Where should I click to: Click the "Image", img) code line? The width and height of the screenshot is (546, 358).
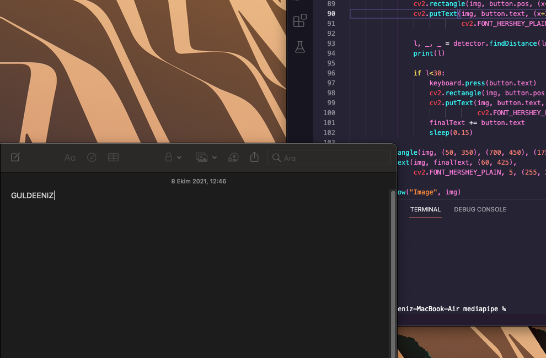pos(429,192)
